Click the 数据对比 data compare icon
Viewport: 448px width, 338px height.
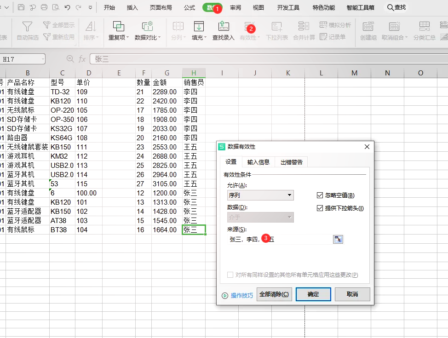coord(147,31)
